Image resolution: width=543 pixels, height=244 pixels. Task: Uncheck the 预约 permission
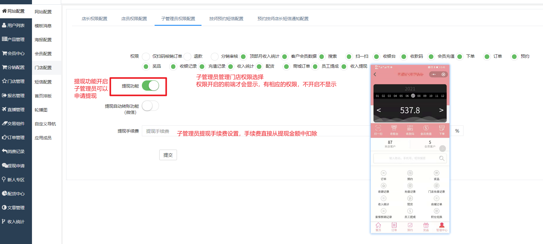pos(514,56)
